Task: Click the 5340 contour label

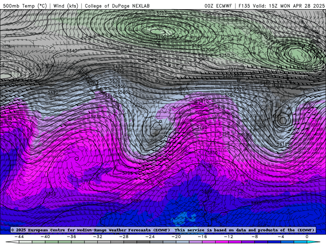Action: click(72, 50)
